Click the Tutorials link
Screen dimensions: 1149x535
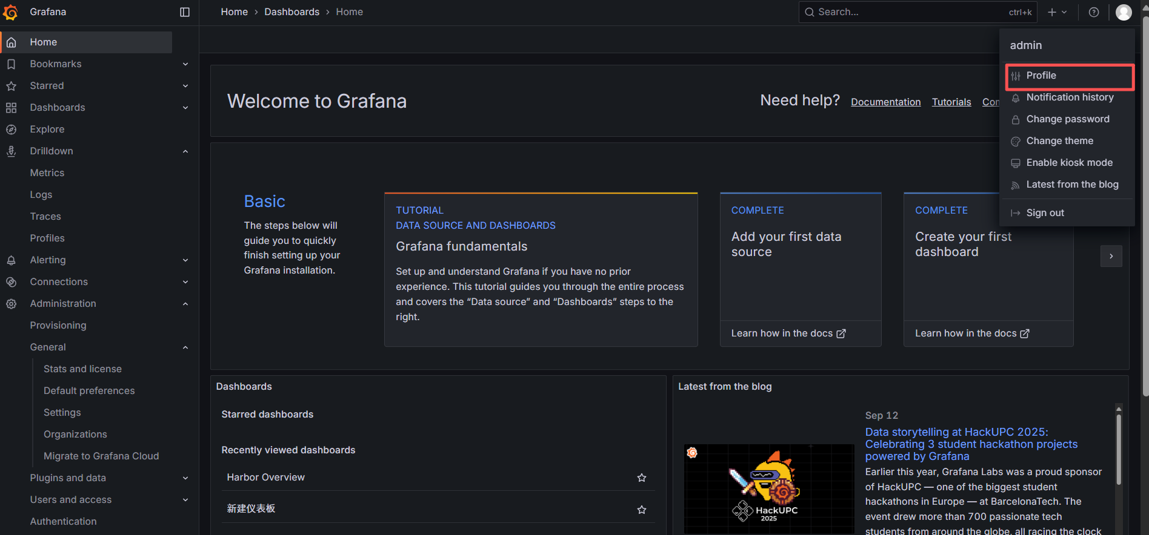click(x=951, y=102)
